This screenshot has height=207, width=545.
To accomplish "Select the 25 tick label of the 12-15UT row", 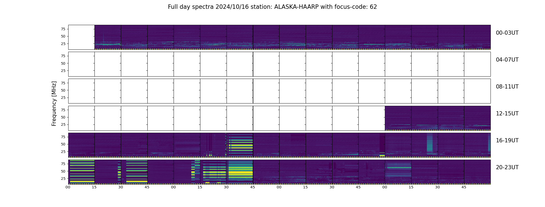I will [x=63, y=124].
